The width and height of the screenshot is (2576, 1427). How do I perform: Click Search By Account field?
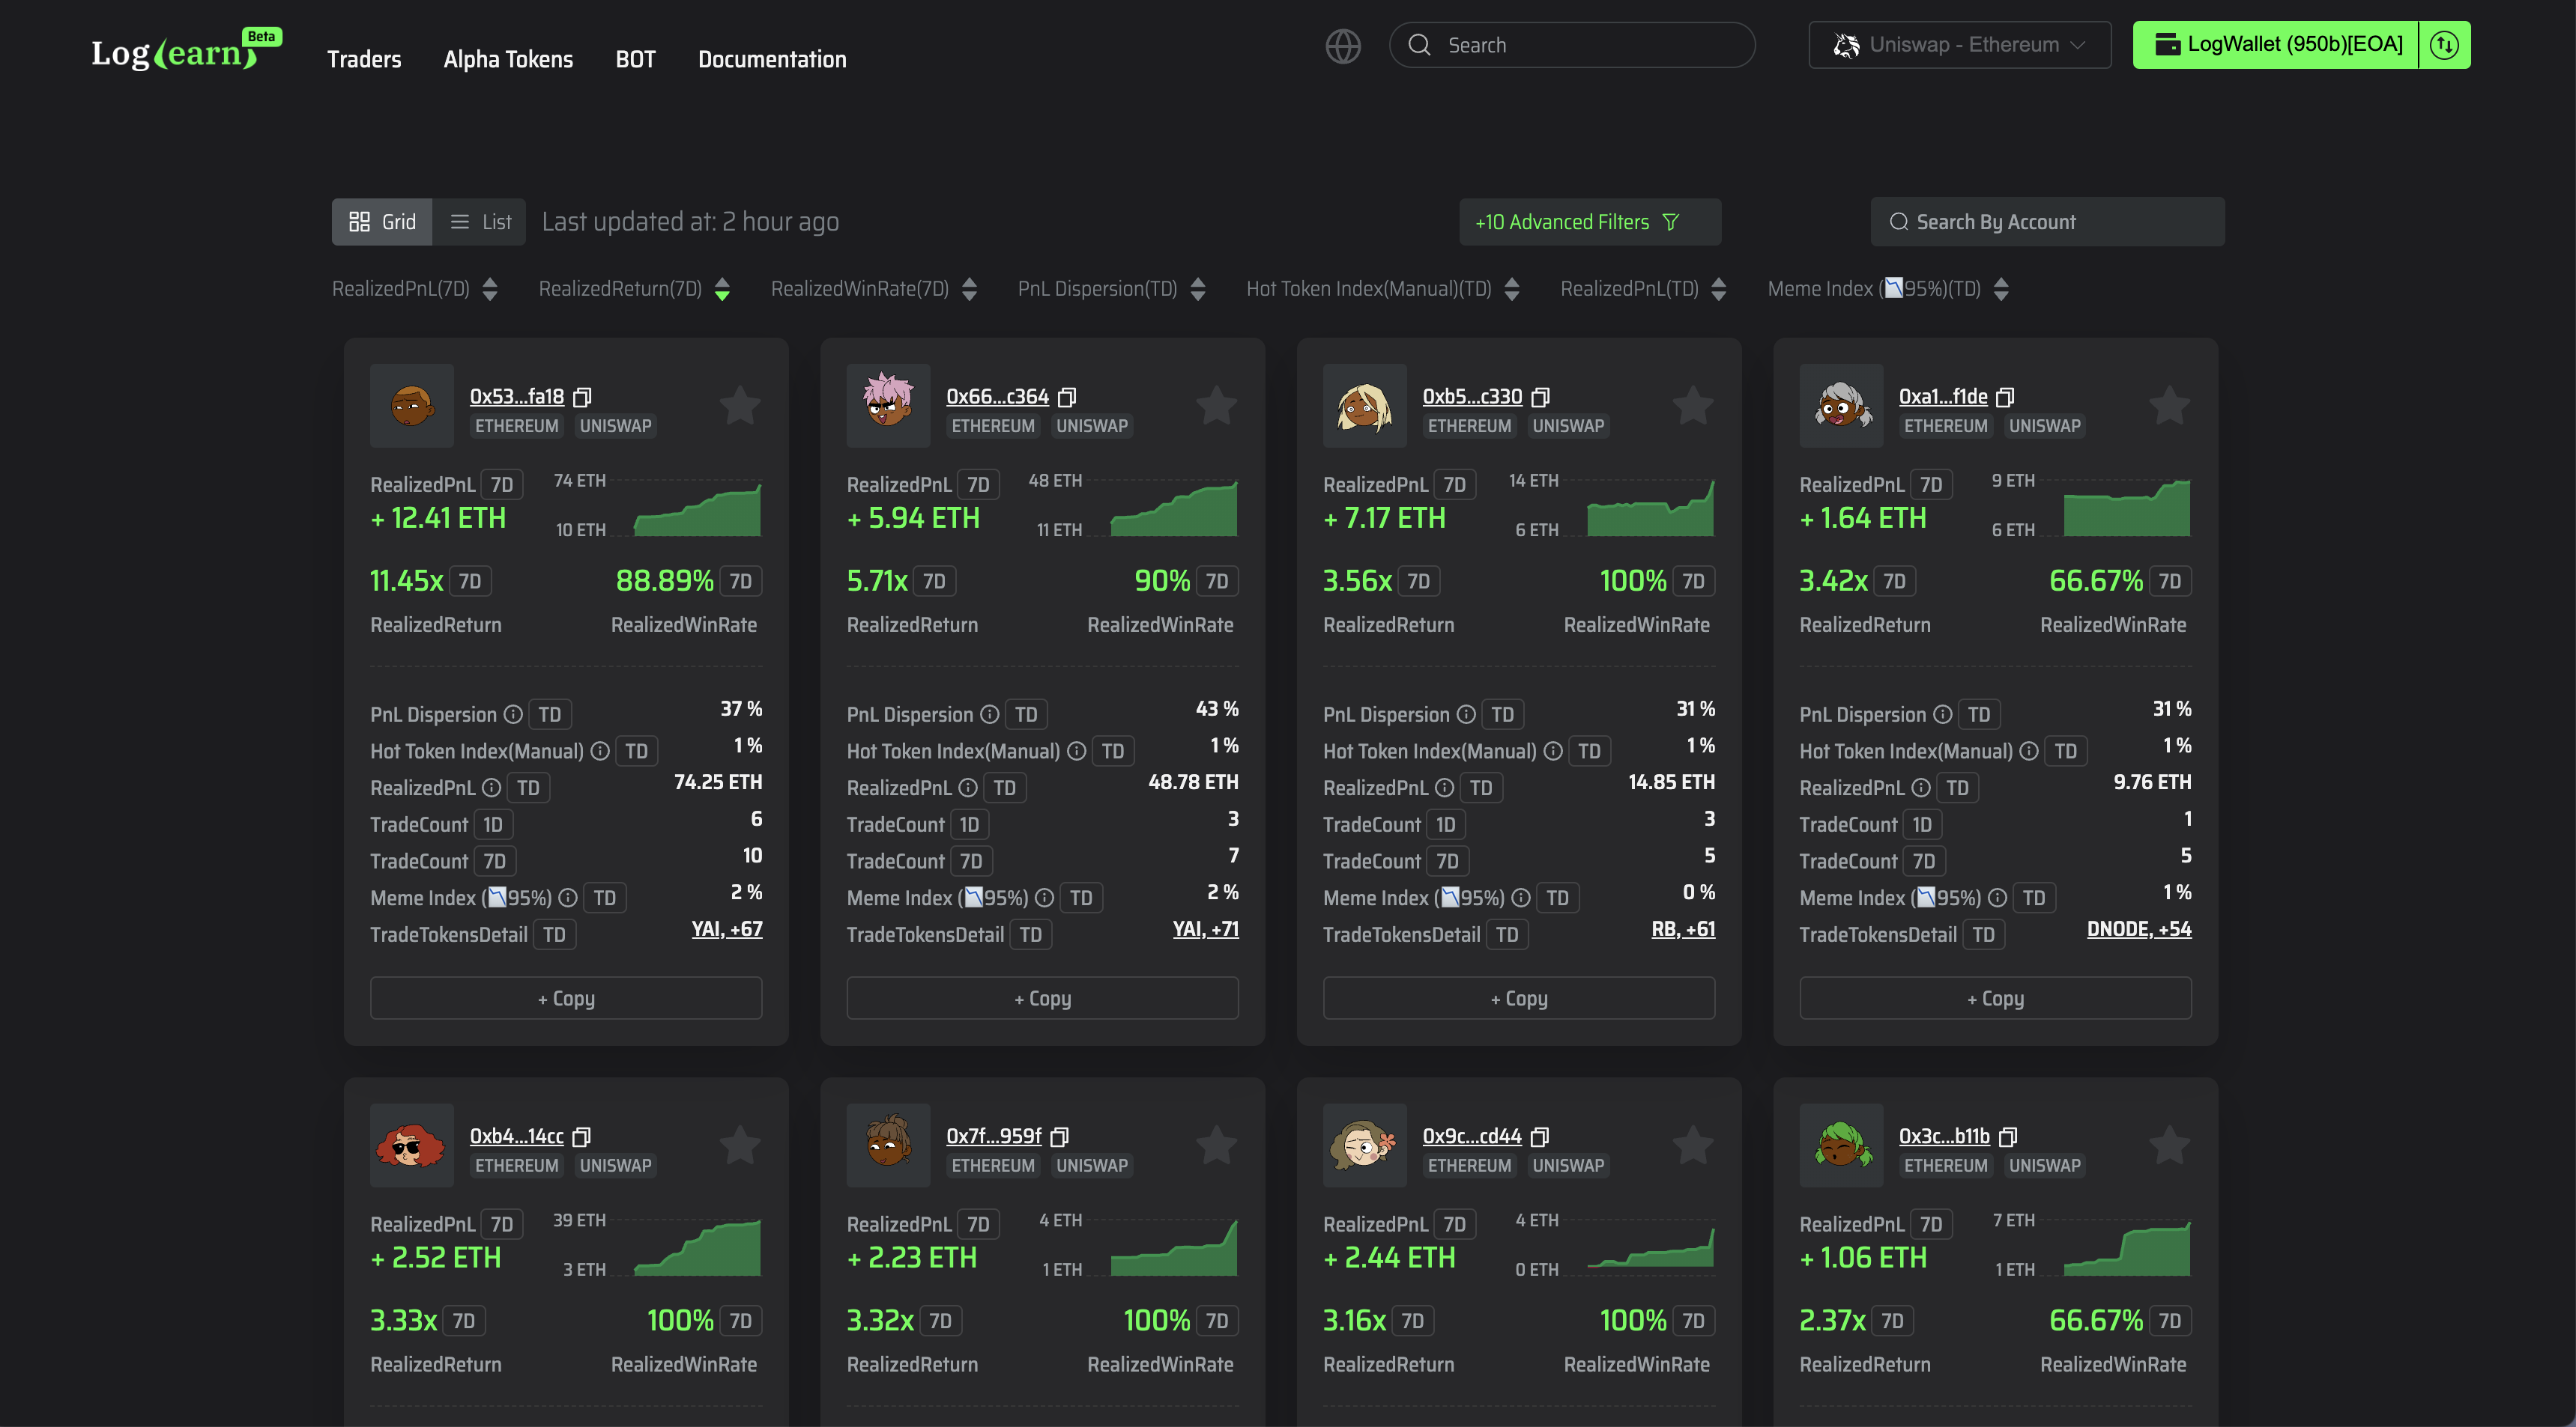pyautogui.click(x=2048, y=222)
